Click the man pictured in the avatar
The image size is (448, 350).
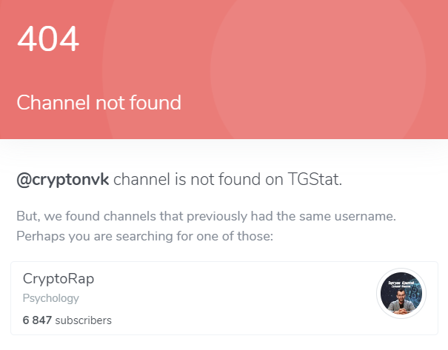pos(401,302)
